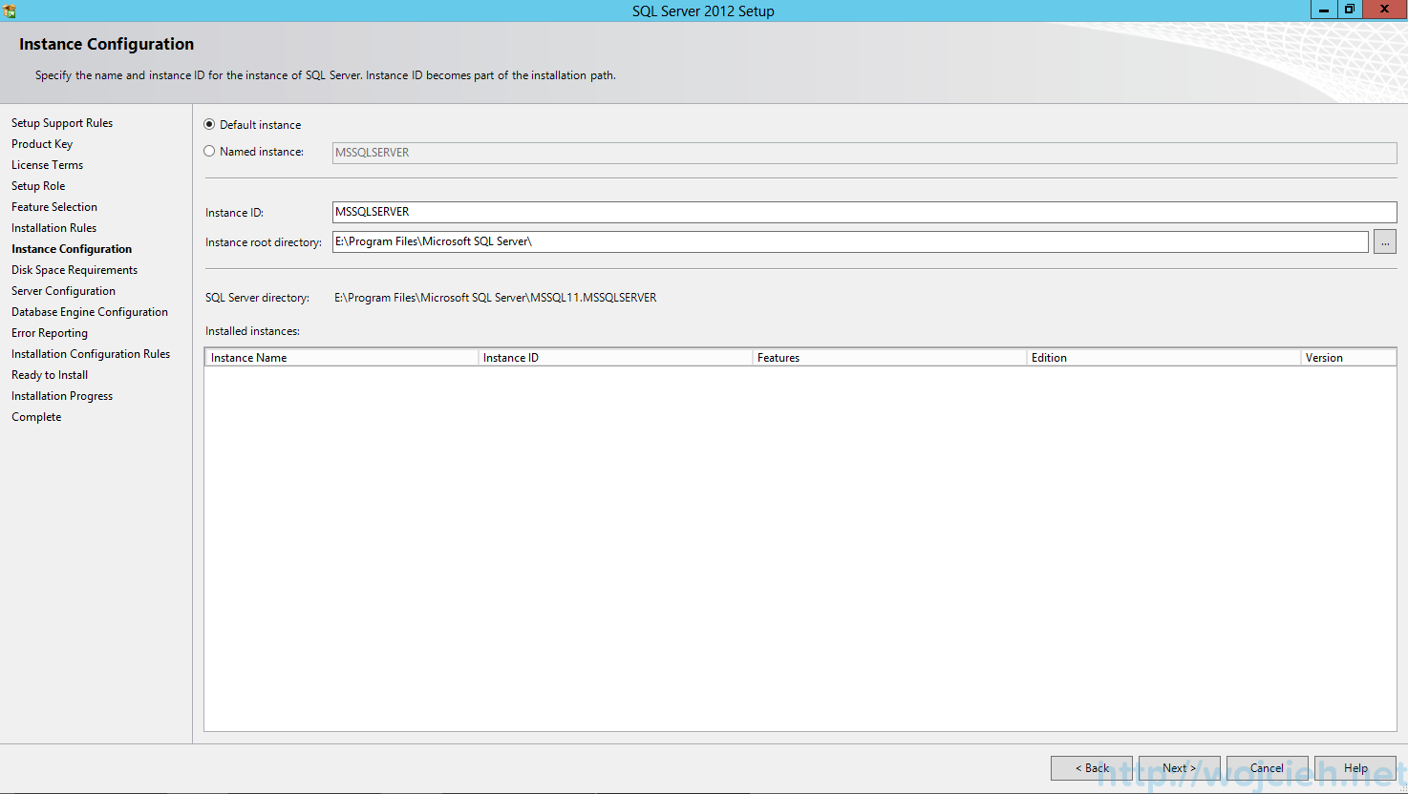Select Feature Selection step in sidebar
The height and width of the screenshot is (794, 1408).
54,207
